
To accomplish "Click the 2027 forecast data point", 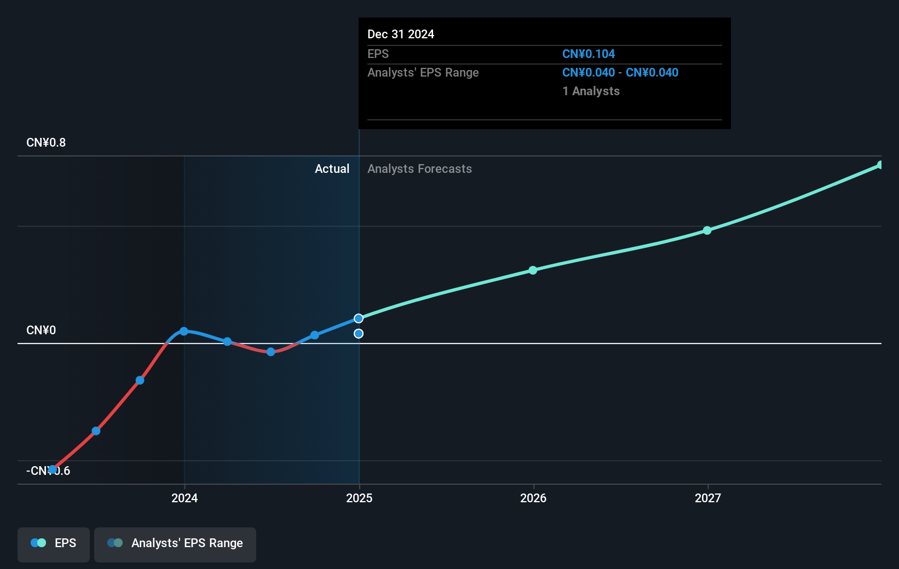I will coord(707,230).
